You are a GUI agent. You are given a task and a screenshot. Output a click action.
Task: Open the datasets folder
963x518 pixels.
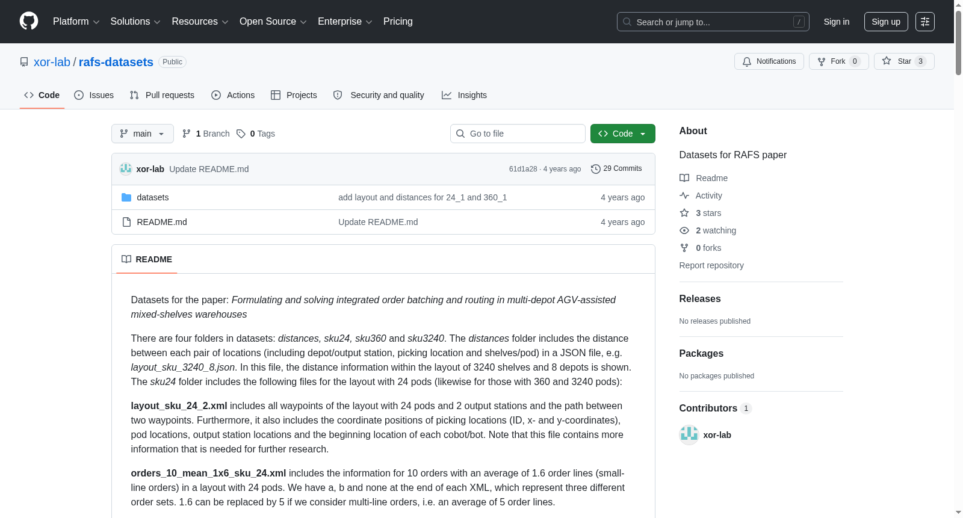pyautogui.click(x=153, y=197)
